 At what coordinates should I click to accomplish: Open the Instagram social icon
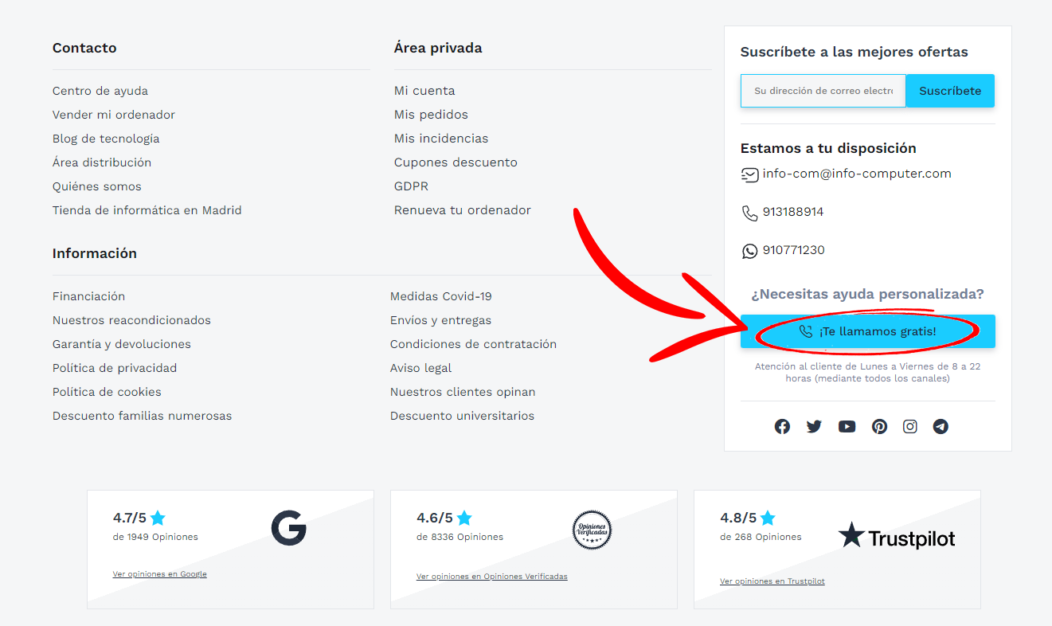[x=910, y=427]
